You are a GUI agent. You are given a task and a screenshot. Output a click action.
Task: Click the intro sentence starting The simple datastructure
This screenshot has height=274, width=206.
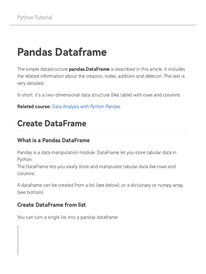click(x=43, y=69)
